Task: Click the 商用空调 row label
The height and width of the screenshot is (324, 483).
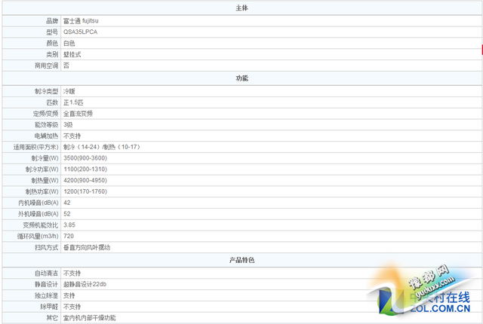Action: 46,66
